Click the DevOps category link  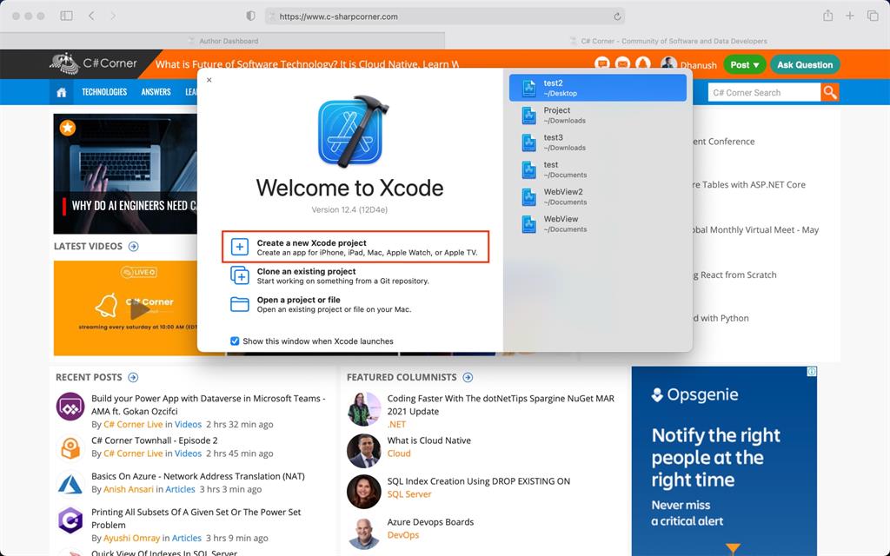[x=403, y=535]
